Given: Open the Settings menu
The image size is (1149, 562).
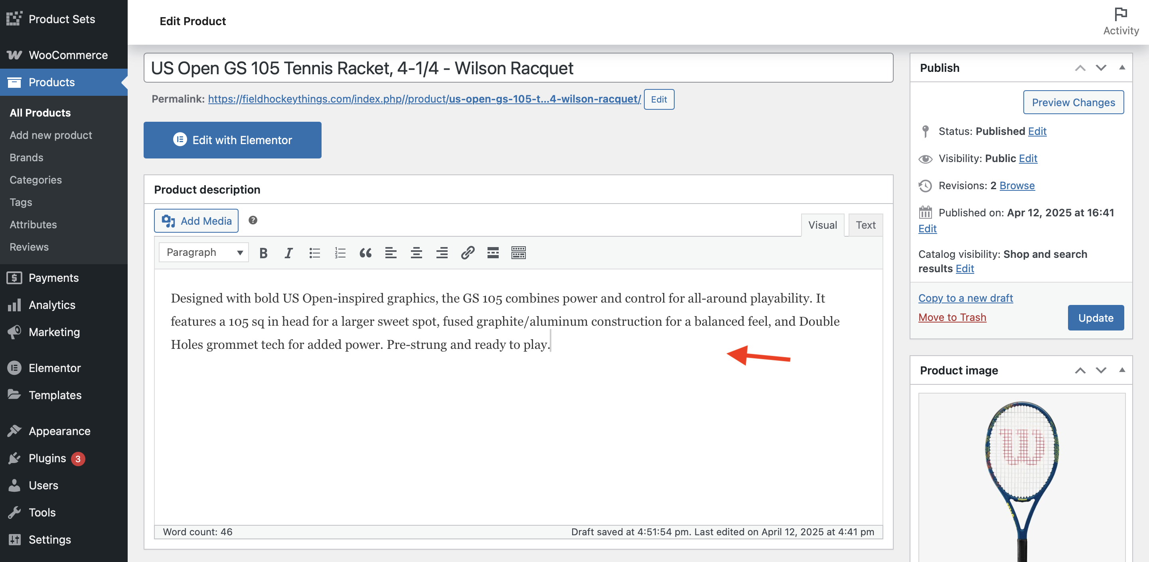Looking at the screenshot, I should 64,540.
